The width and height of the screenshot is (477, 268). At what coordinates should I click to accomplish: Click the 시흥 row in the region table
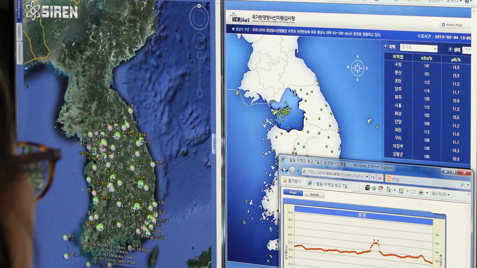[428, 107]
